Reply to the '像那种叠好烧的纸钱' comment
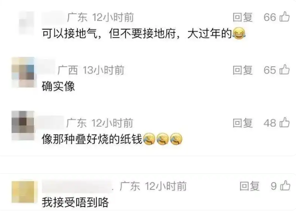The height and width of the screenshot is (216, 296). pyautogui.click(x=242, y=123)
